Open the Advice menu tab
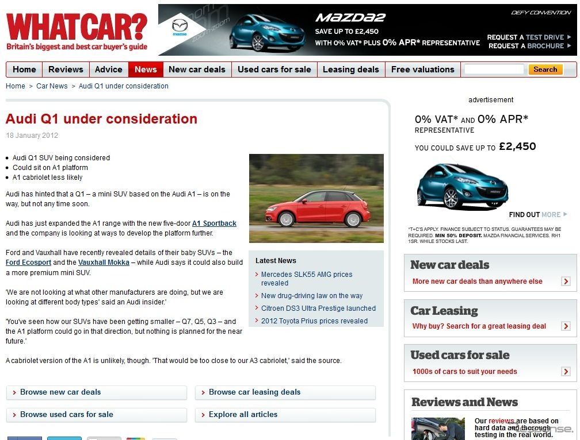Image resolution: width=580 pixels, height=440 pixels. (108, 70)
